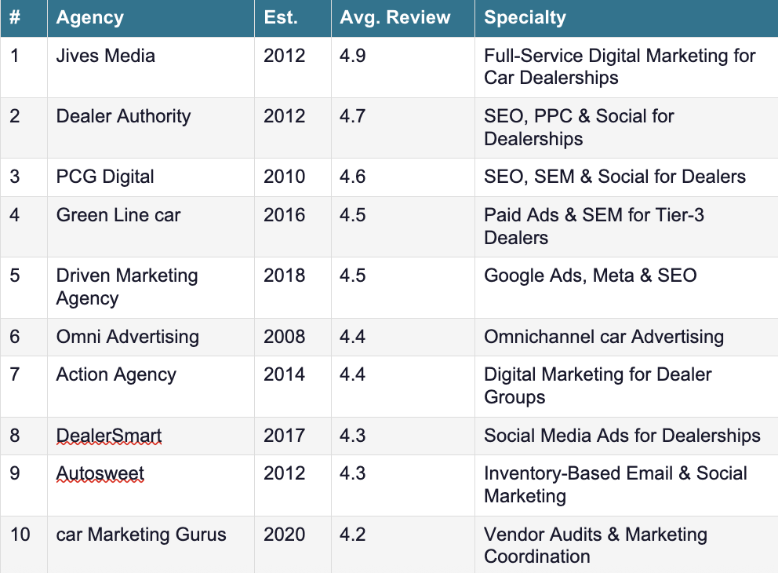Select the Dealer Authority cell
778x573 pixels.
123,116
